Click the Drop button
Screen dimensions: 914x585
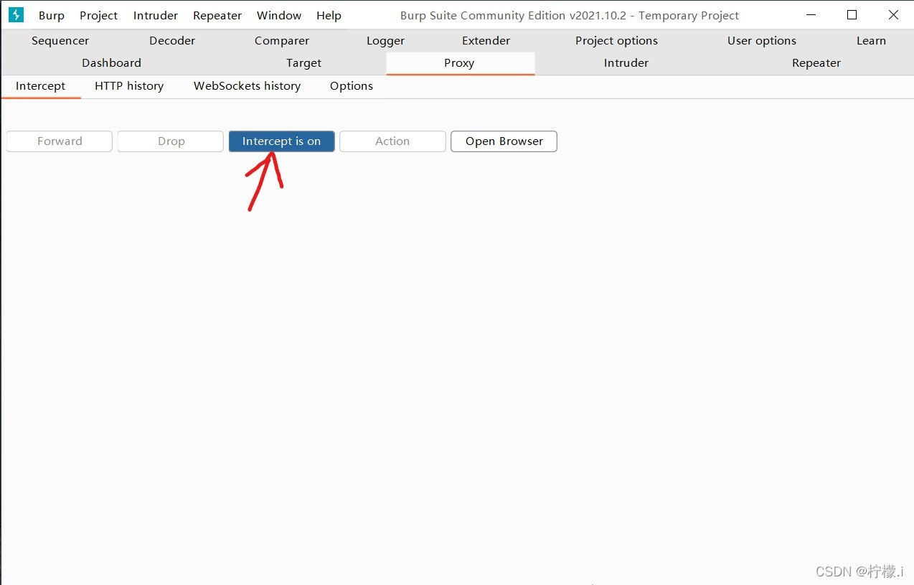click(x=171, y=141)
